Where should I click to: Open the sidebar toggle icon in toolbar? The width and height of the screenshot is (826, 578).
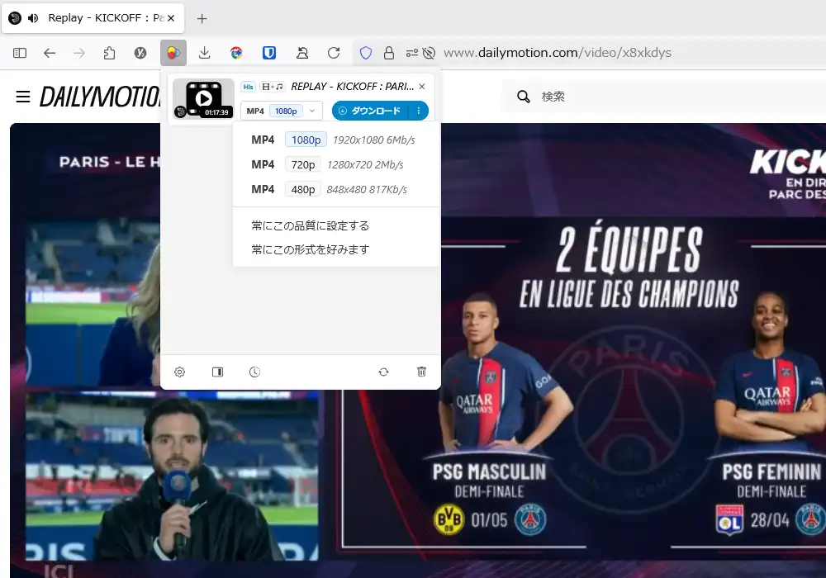[20, 53]
